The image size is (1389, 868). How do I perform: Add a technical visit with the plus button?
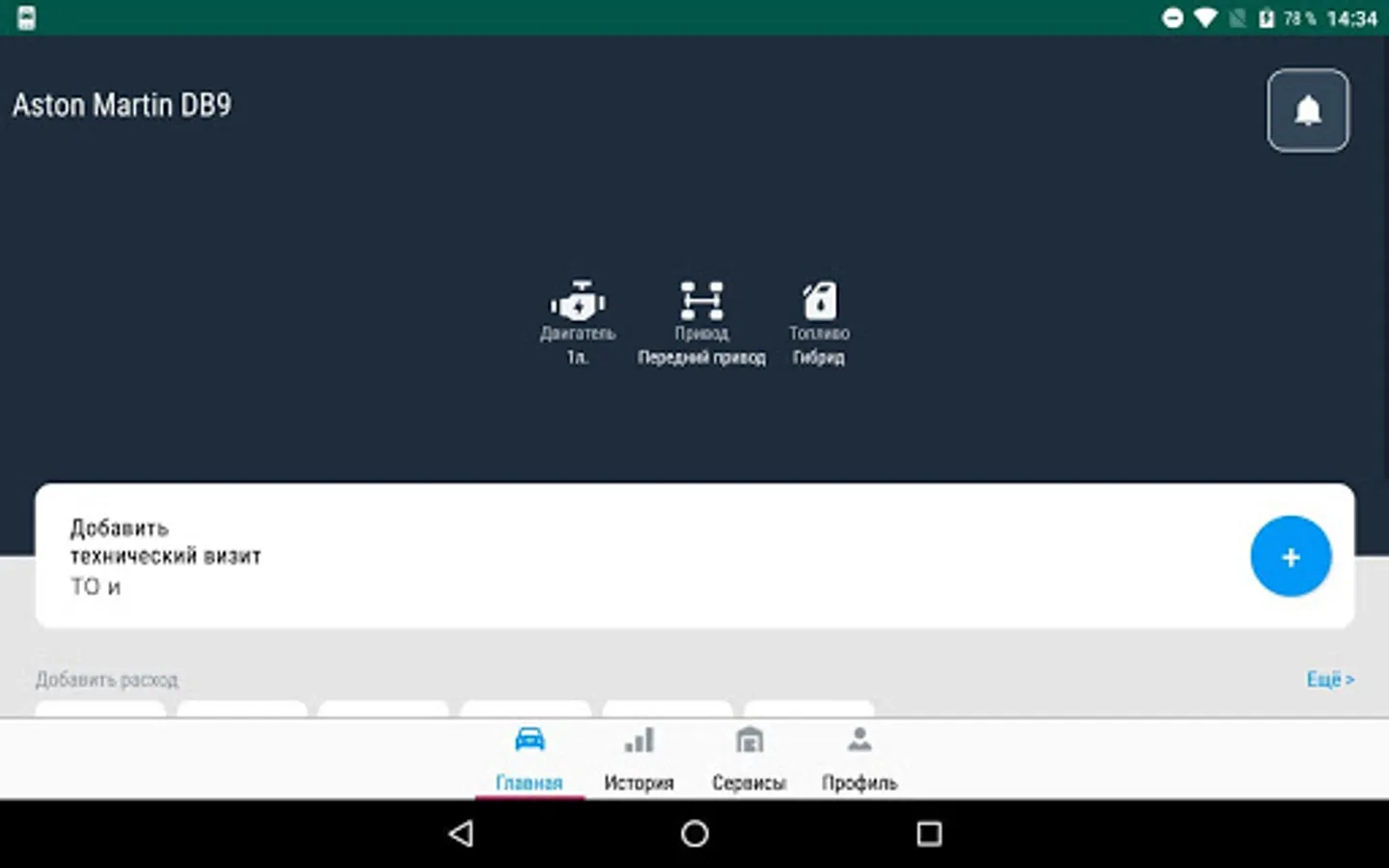click(1291, 556)
